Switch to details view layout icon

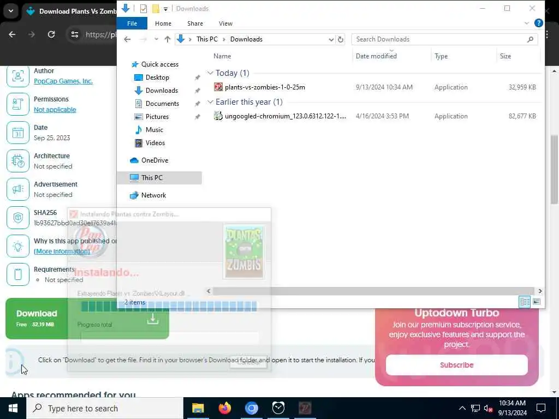click(525, 302)
